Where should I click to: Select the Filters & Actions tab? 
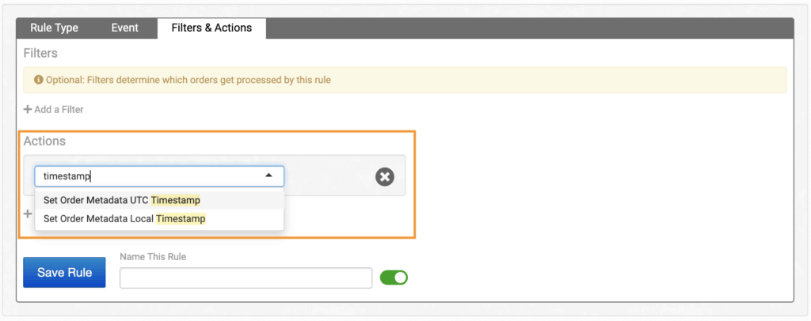pyautogui.click(x=211, y=28)
